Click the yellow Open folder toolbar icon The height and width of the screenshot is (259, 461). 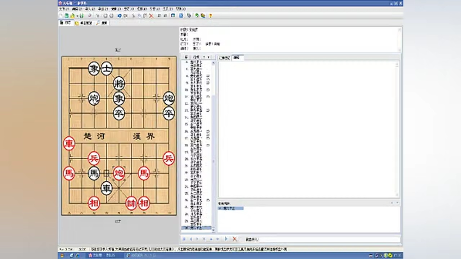[x=72, y=16]
